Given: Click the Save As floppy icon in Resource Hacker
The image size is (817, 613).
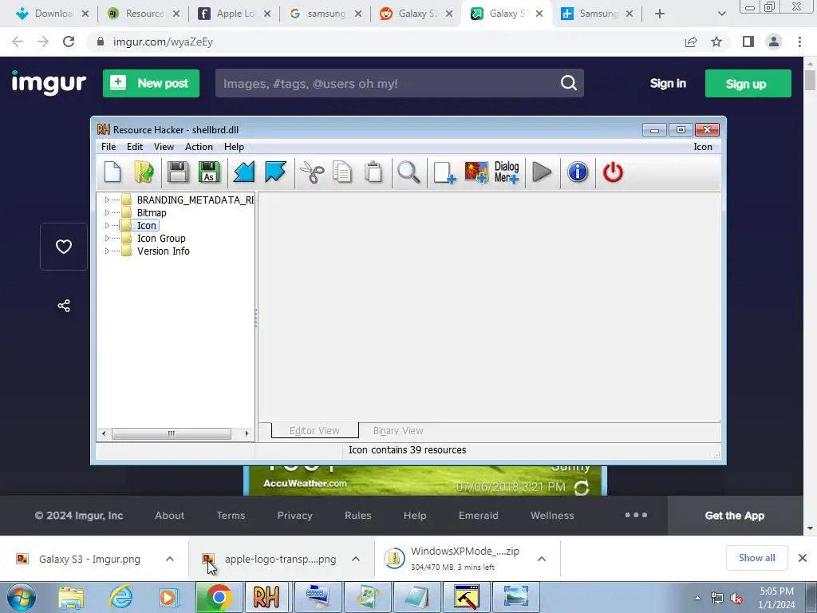Looking at the screenshot, I should click(209, 172).
